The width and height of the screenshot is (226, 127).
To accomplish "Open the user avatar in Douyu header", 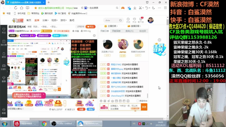I will (x=150, y=20).
